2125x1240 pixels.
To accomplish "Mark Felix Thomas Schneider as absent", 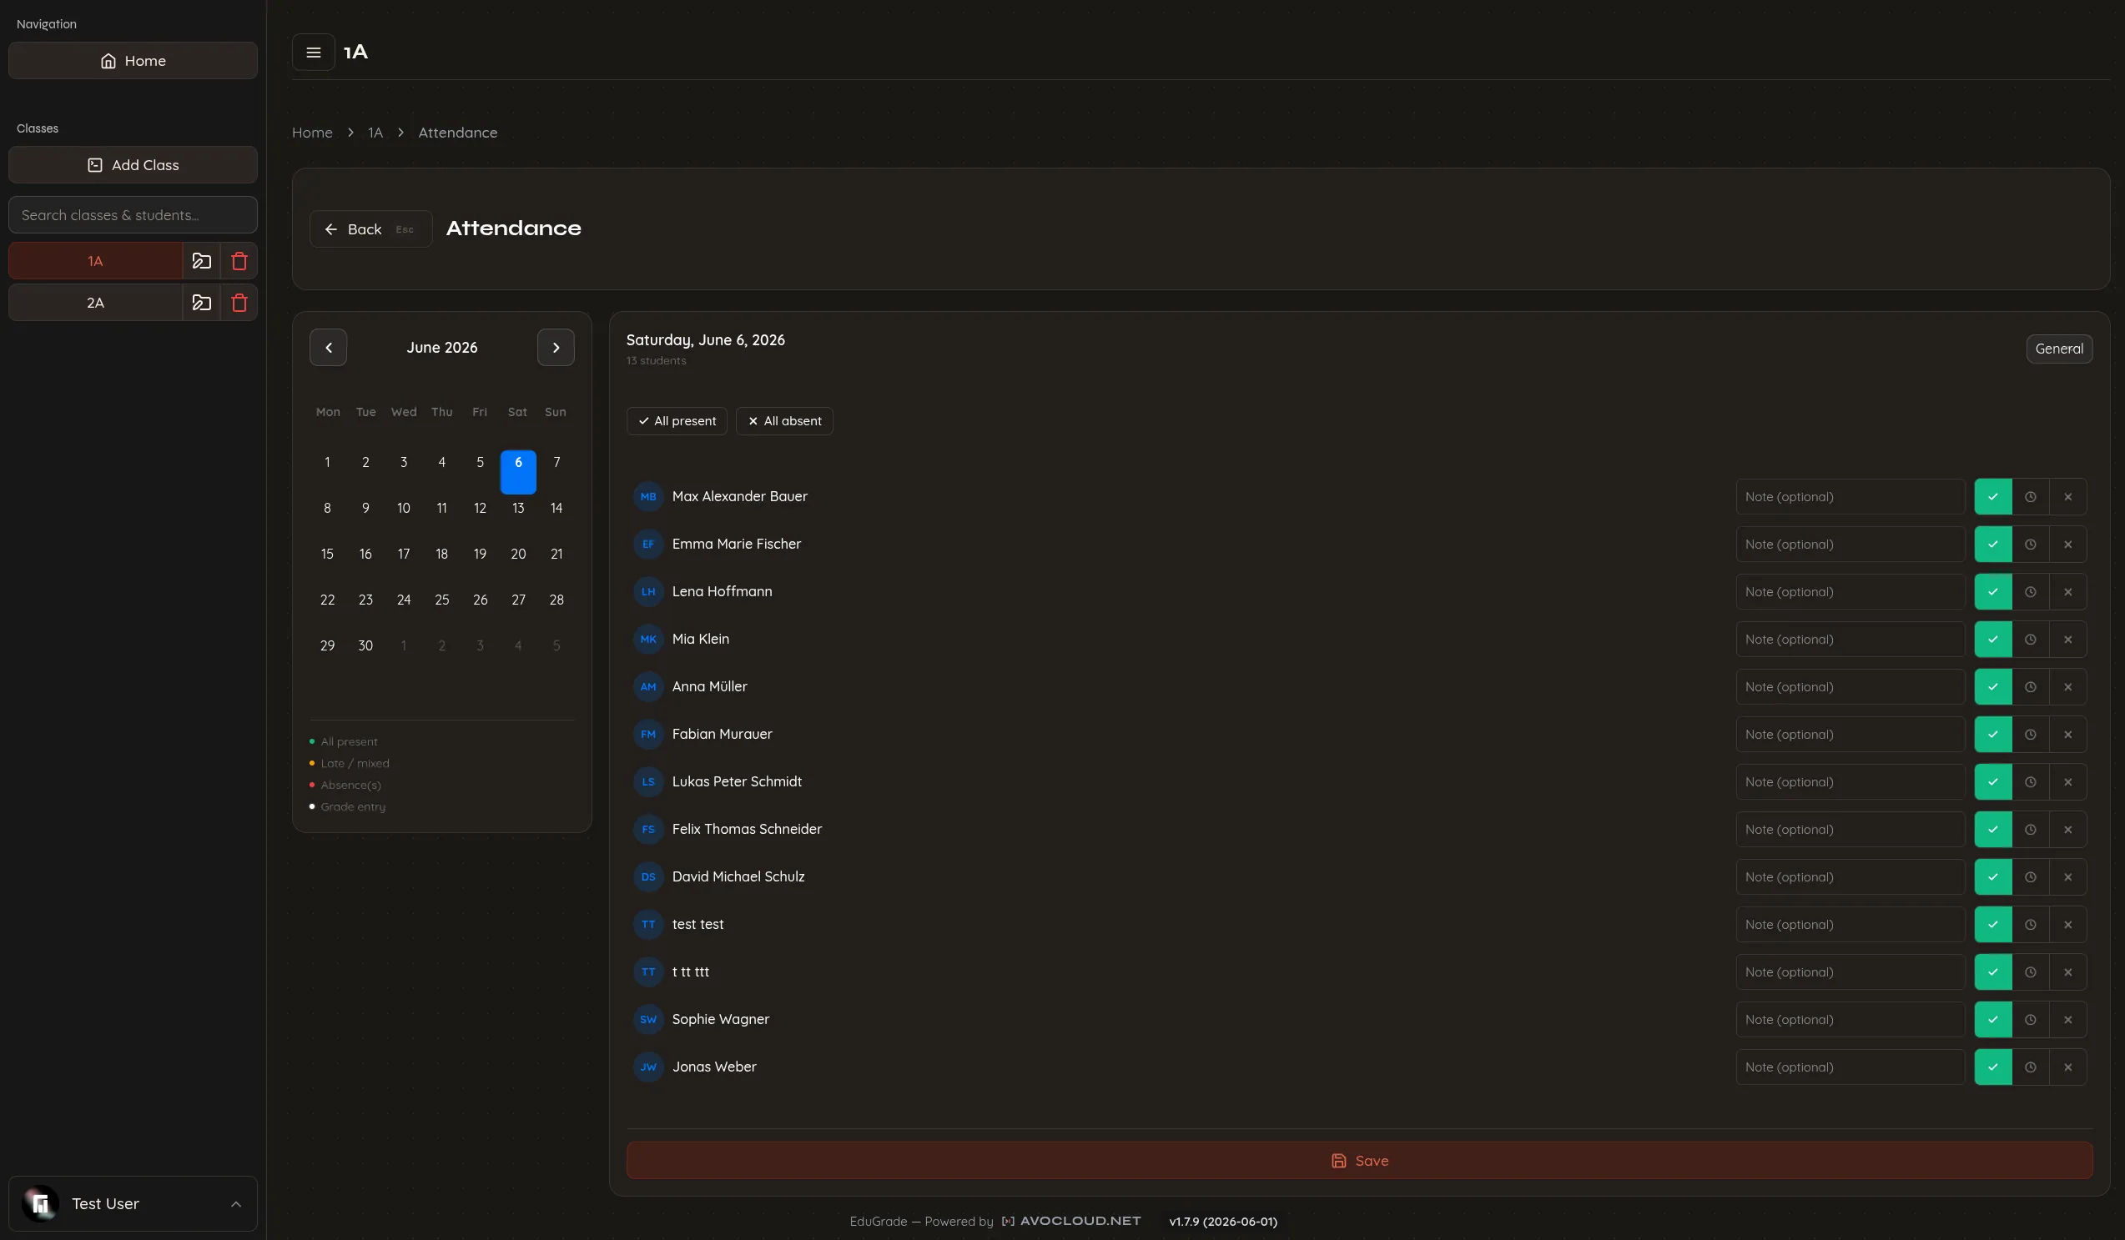I will [2067, 830].
